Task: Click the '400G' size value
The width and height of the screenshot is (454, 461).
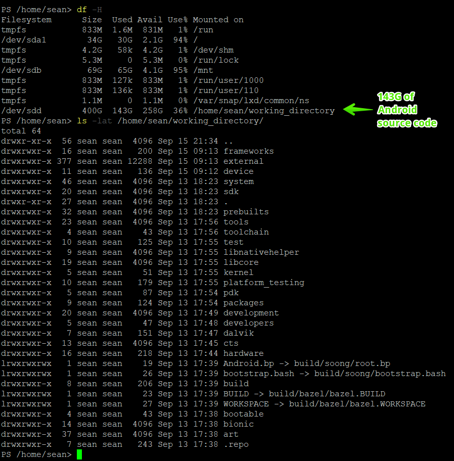Action: point(92,111)
